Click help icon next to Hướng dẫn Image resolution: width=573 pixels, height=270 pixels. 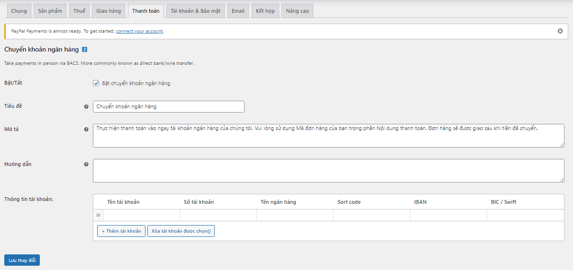[86, 165]
